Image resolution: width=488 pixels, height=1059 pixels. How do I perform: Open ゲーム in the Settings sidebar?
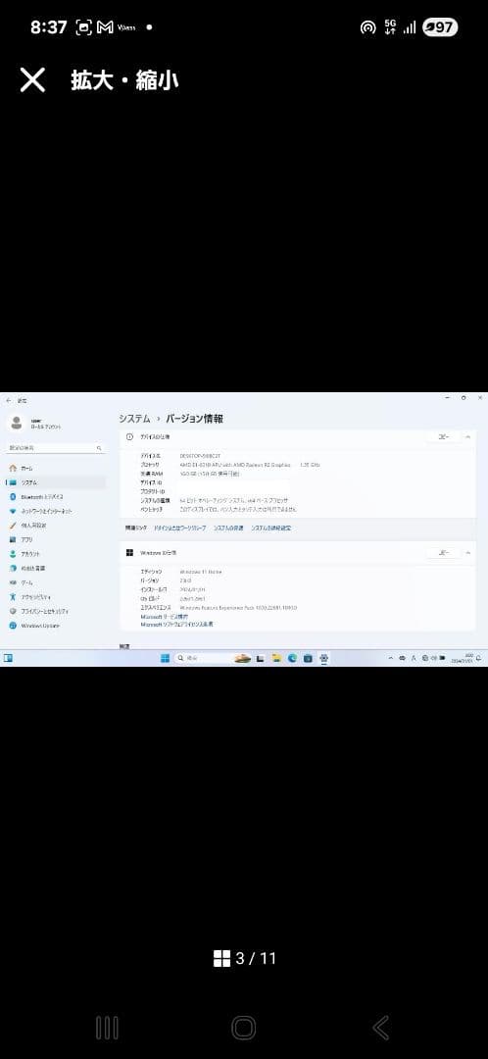coord(55,582)
